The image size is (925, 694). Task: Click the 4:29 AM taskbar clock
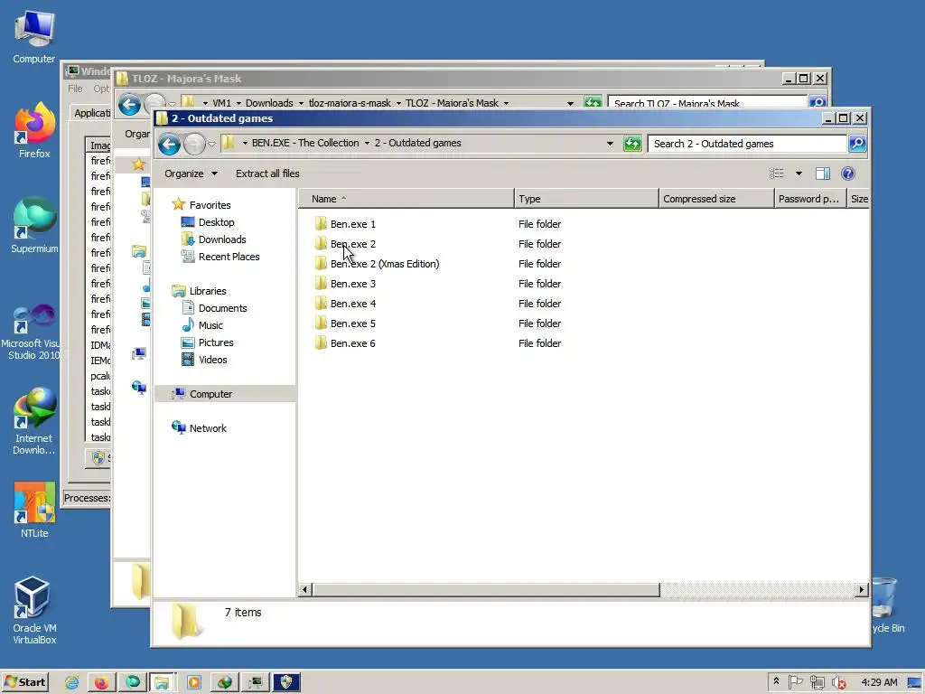879,682
